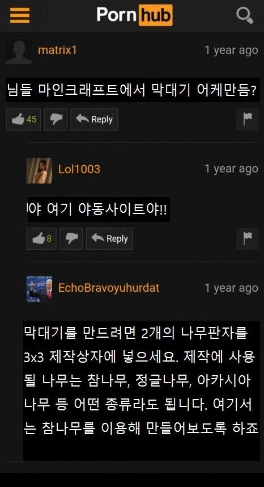The height and width of the screenshot is (487, 264).
Task: Open EchoBravoyuhurdat username profile
Action: 109,288
